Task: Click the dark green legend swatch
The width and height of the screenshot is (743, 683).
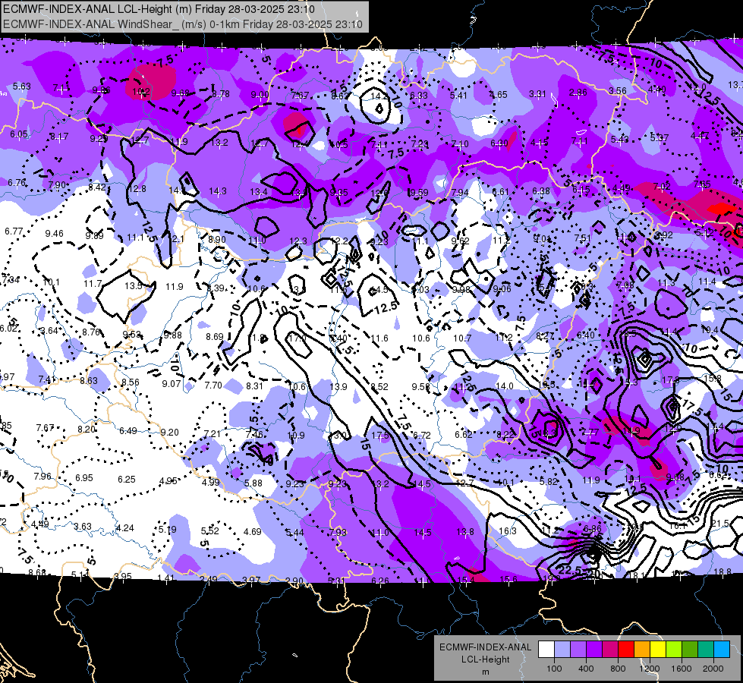Action: [690, 650]
